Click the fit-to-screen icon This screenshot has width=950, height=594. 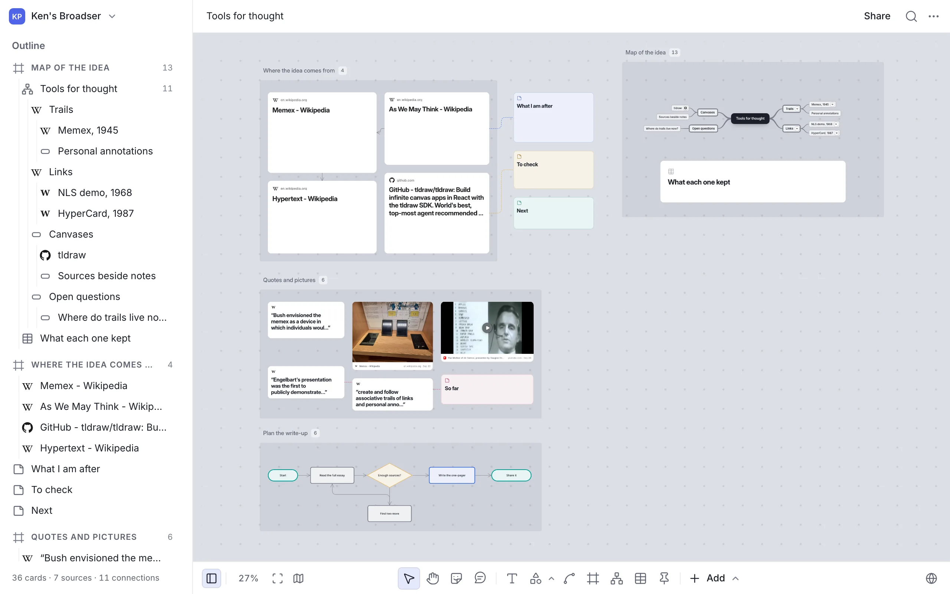click(278, 578)
